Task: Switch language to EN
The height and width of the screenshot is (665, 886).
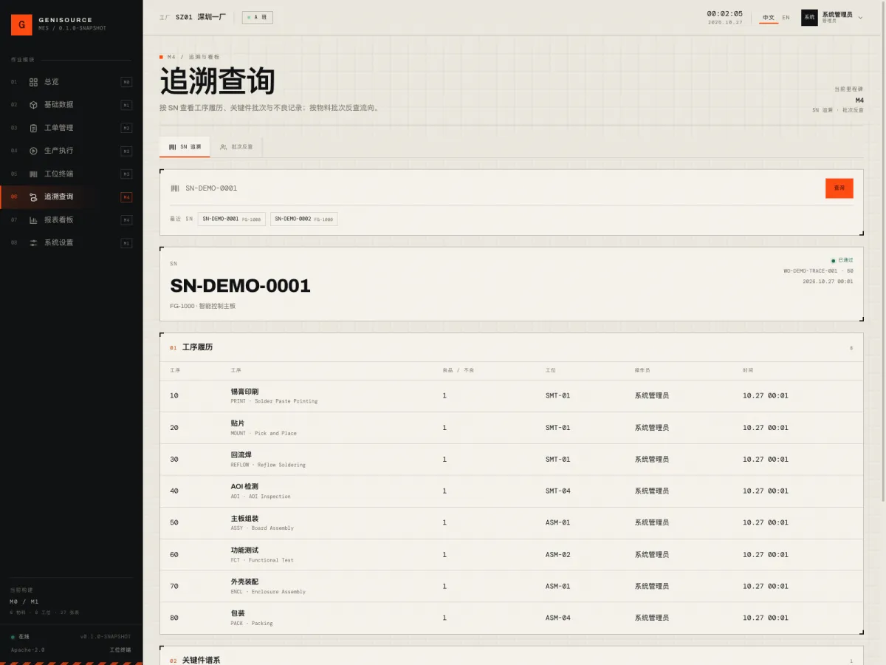Action: pos(786,18)
